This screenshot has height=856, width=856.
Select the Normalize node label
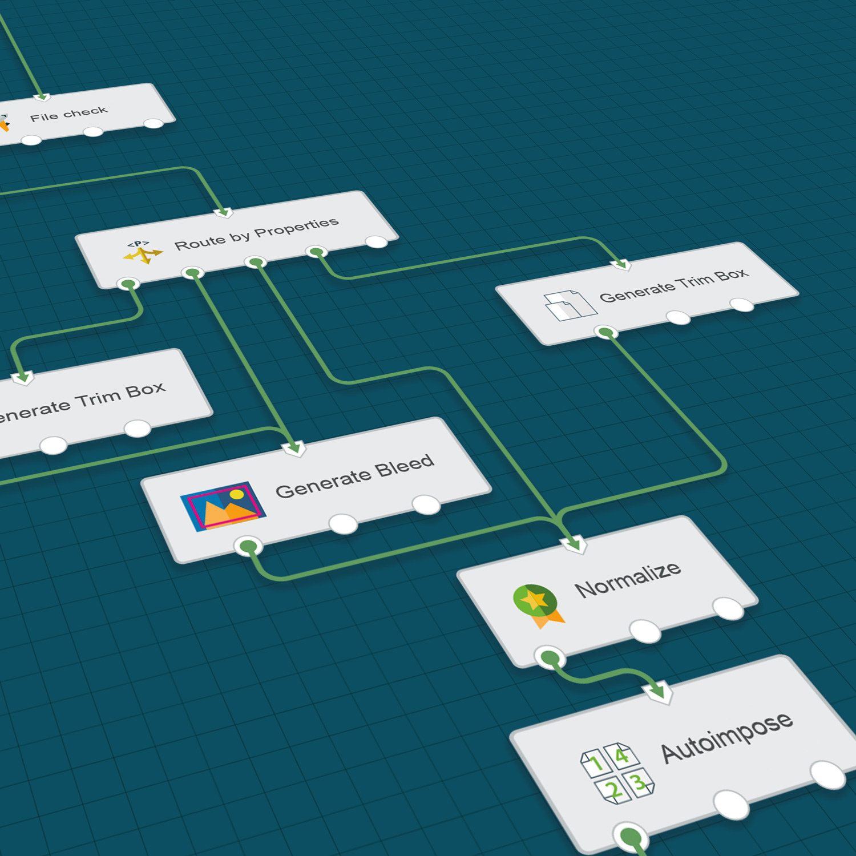(627, 579)
